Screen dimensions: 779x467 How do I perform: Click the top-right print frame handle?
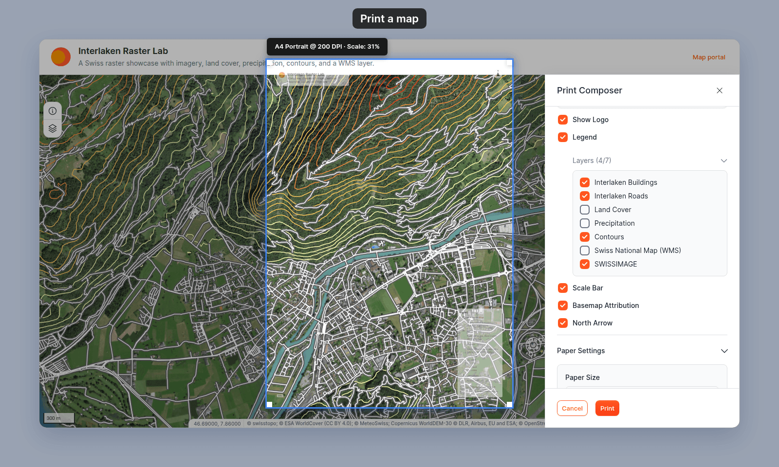[x=510, y=62]
